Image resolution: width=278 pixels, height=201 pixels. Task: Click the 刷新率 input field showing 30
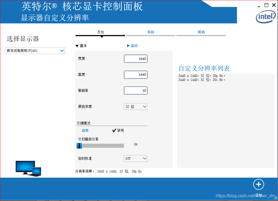click(x=136, y=90)
